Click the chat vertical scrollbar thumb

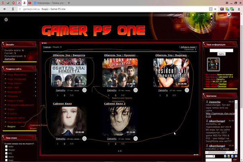point(236,106)
